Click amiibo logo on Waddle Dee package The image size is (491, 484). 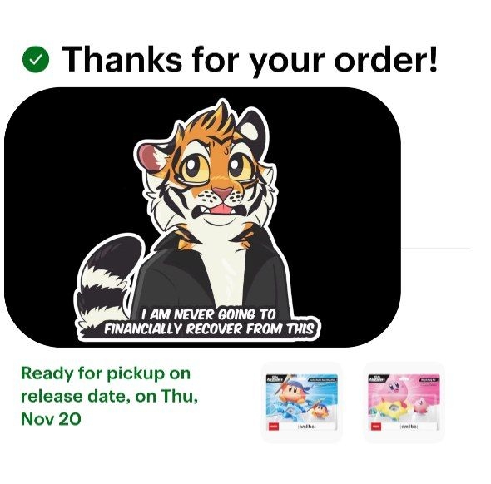(x=307, y=427)
